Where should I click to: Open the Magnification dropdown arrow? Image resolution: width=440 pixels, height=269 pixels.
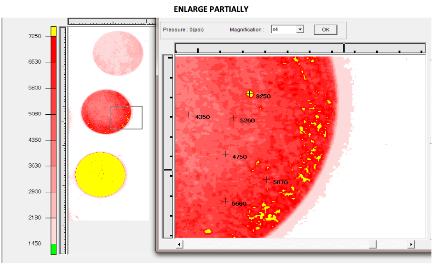tap(300, 30)
